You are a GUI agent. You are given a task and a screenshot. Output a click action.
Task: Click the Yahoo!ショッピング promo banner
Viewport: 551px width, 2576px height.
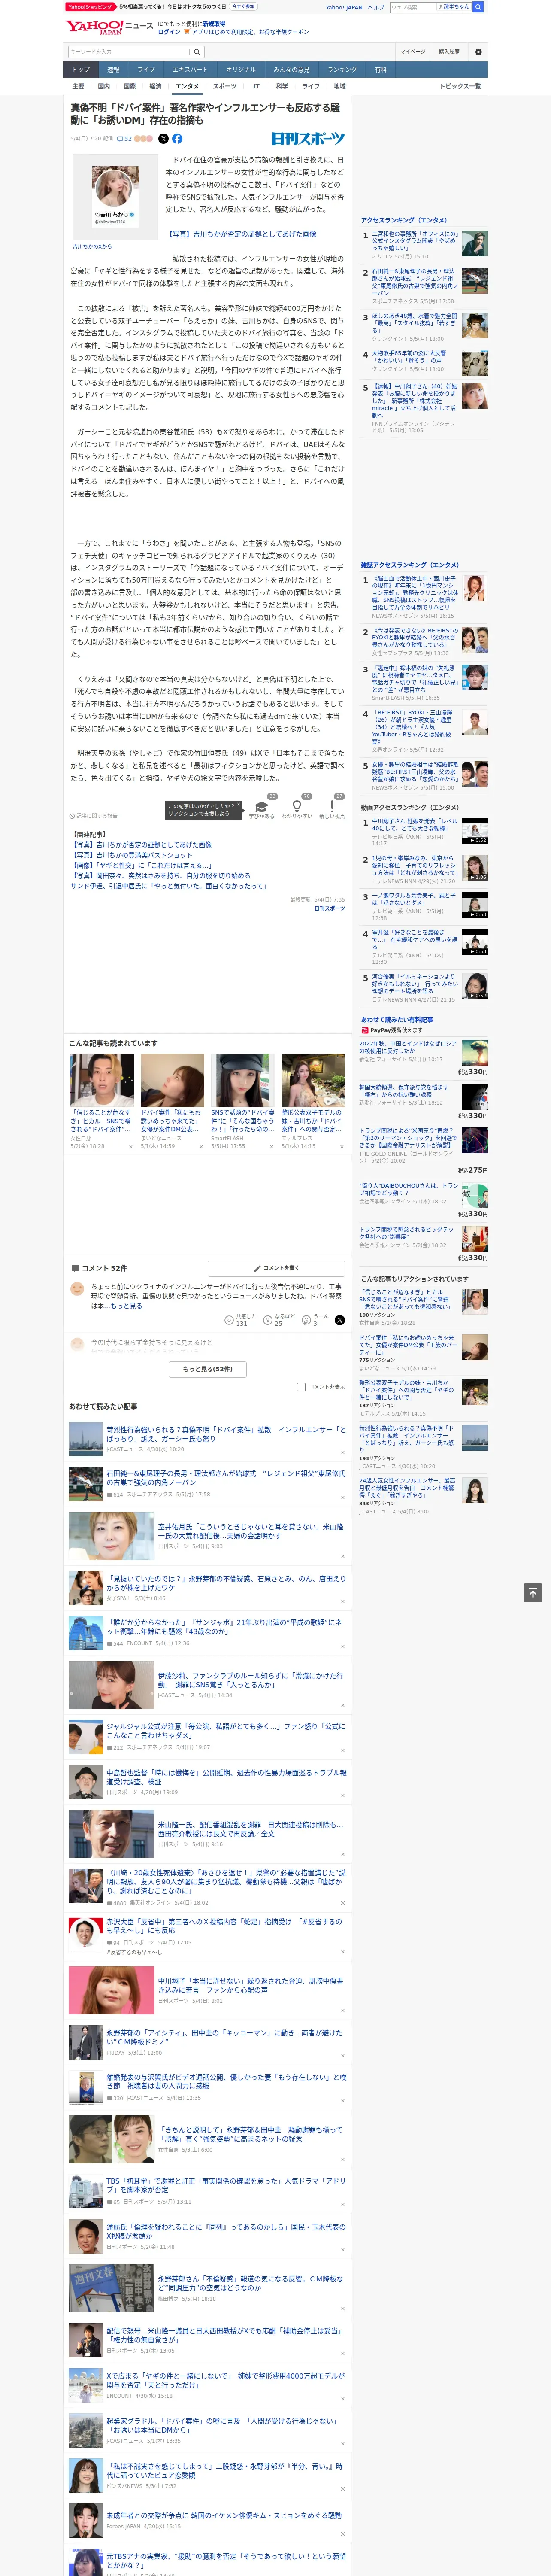click(160, 6)
